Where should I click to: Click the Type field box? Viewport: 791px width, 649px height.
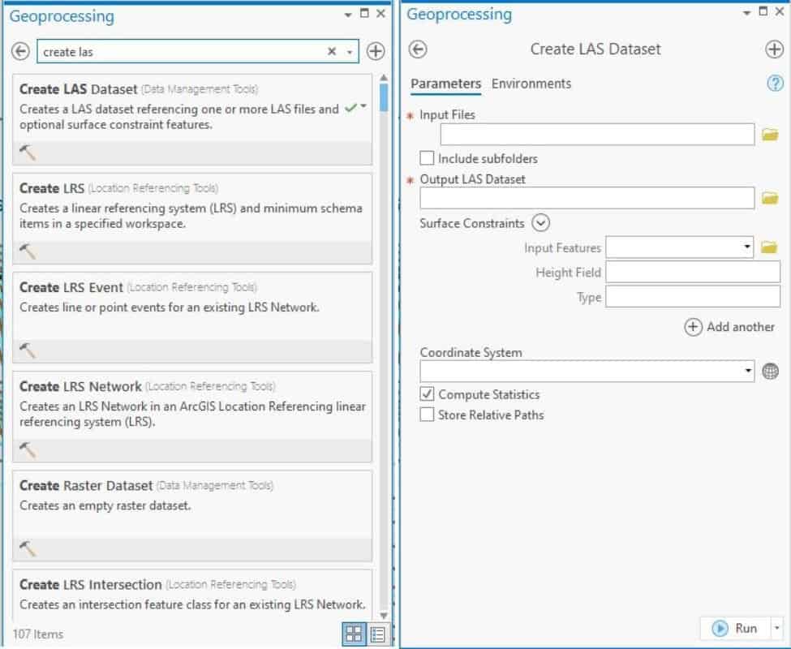[693, 297]
